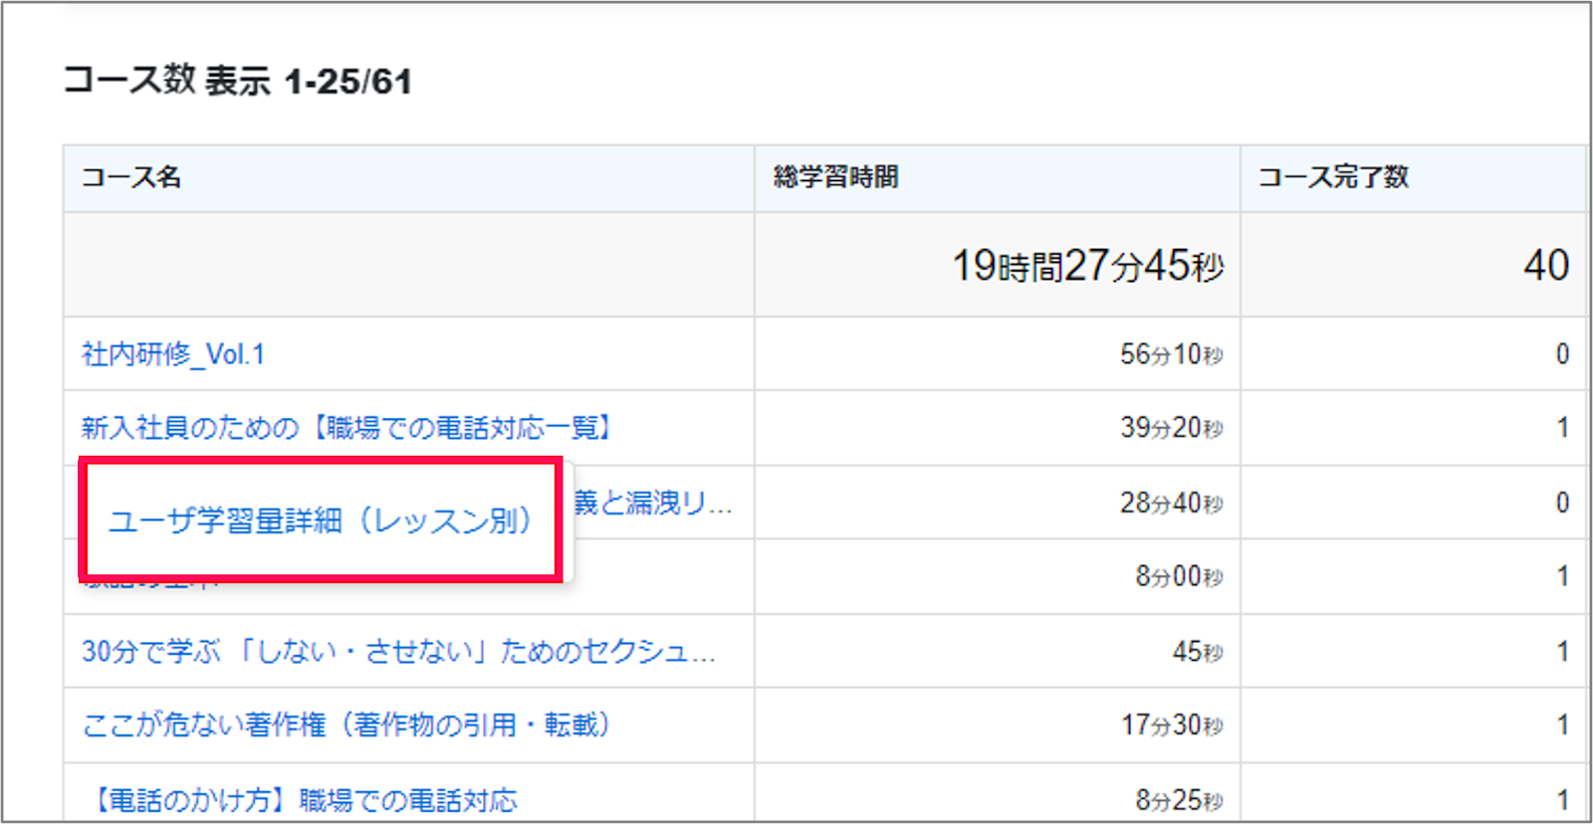The height and width of the screenshot is (824, 1593).
Task: Click the total time 19時間27分45秒 cell
Action: coord(1088,266)
